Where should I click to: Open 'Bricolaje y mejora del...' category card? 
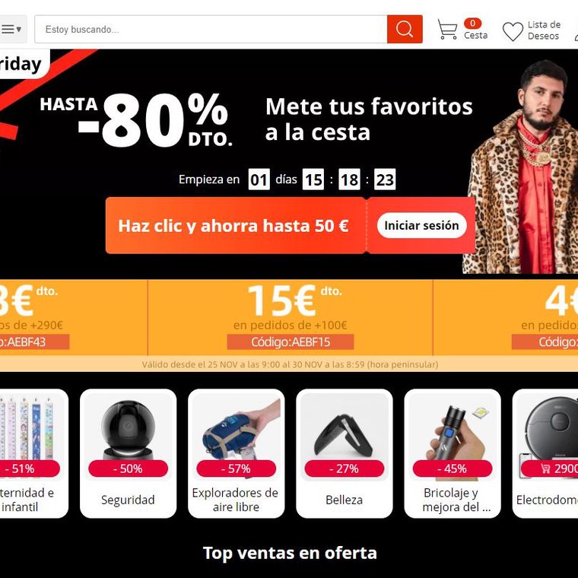(x=453, y=453)
